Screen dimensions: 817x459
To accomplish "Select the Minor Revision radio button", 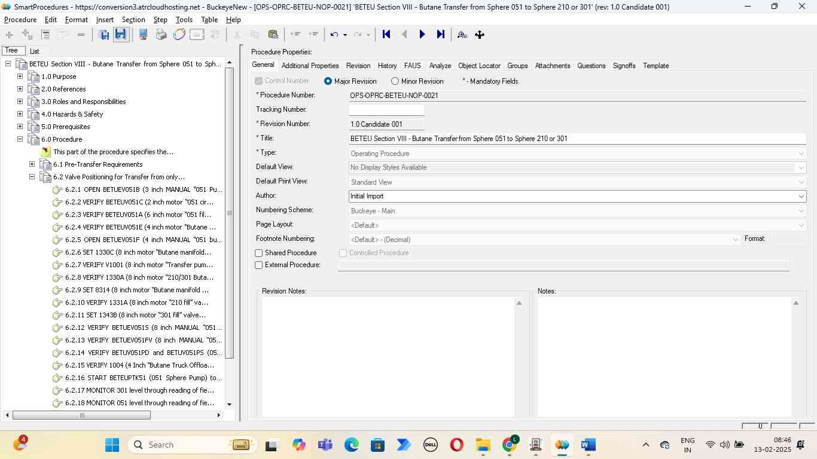I will 395,81.
